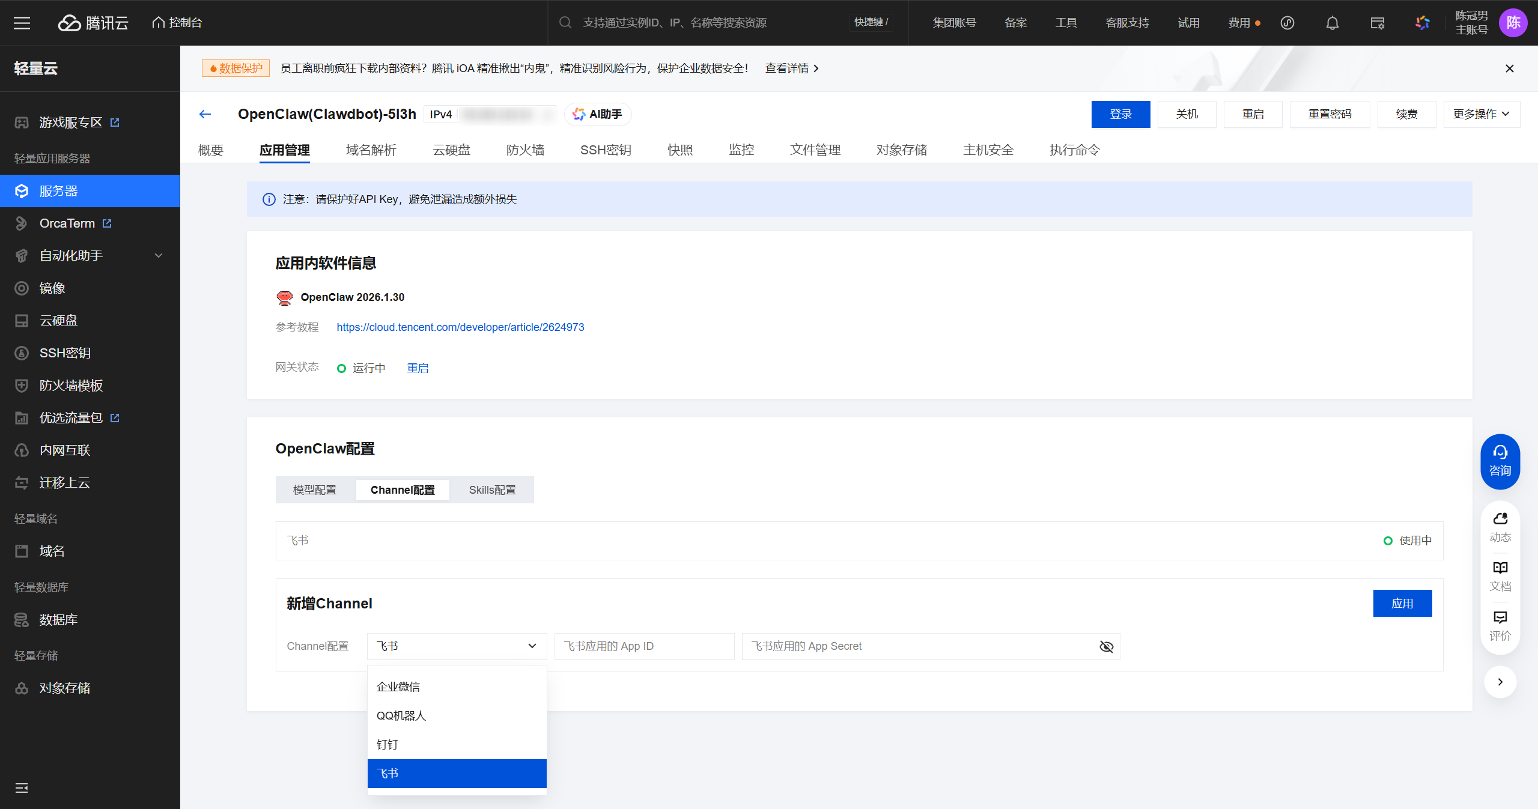Select 镜像 in the left sidebar
The image size is (1538, 809).
[x=52, y=288]
